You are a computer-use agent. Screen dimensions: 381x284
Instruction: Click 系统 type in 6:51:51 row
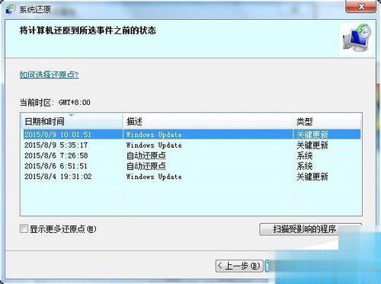click(x=305, y=166)
